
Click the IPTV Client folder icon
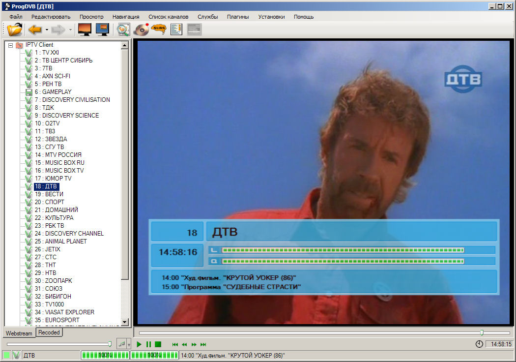pos(20,45)
